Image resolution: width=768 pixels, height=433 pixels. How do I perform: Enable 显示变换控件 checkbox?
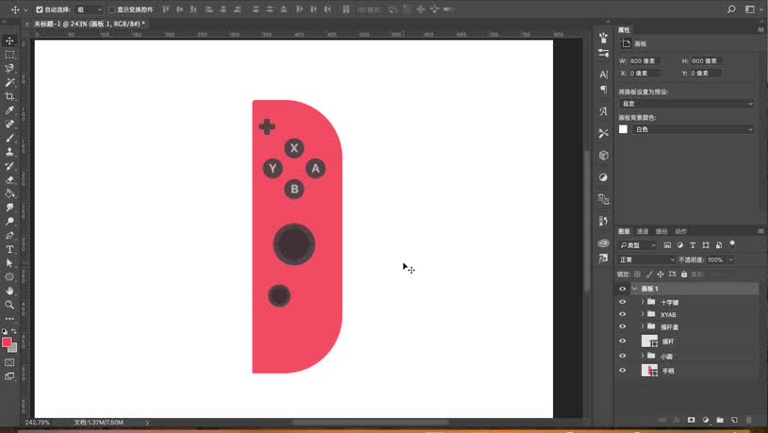pyautogui.click(x=112, y=9)
